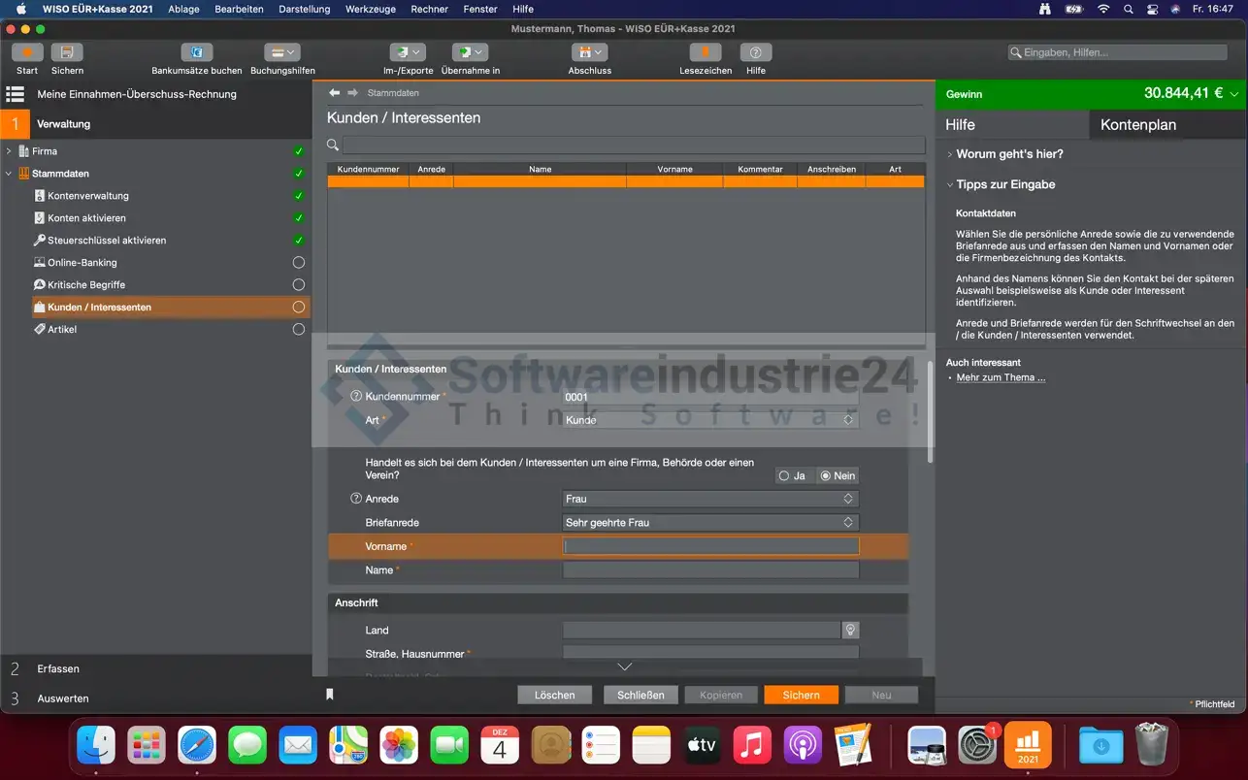Open the Hilfe question mark toolbar icon
The width and height of the screenshot is (1248, 780).
coord(755,52)
